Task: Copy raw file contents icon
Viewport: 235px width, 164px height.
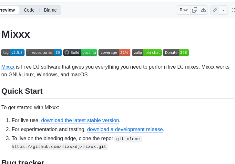Action: pos(195,10)
